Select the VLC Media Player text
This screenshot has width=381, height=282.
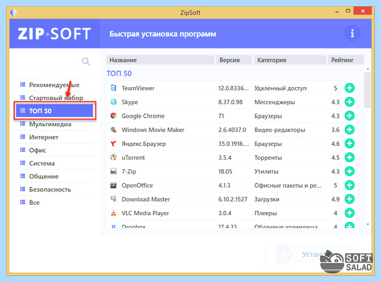click(x=145, y=213)
